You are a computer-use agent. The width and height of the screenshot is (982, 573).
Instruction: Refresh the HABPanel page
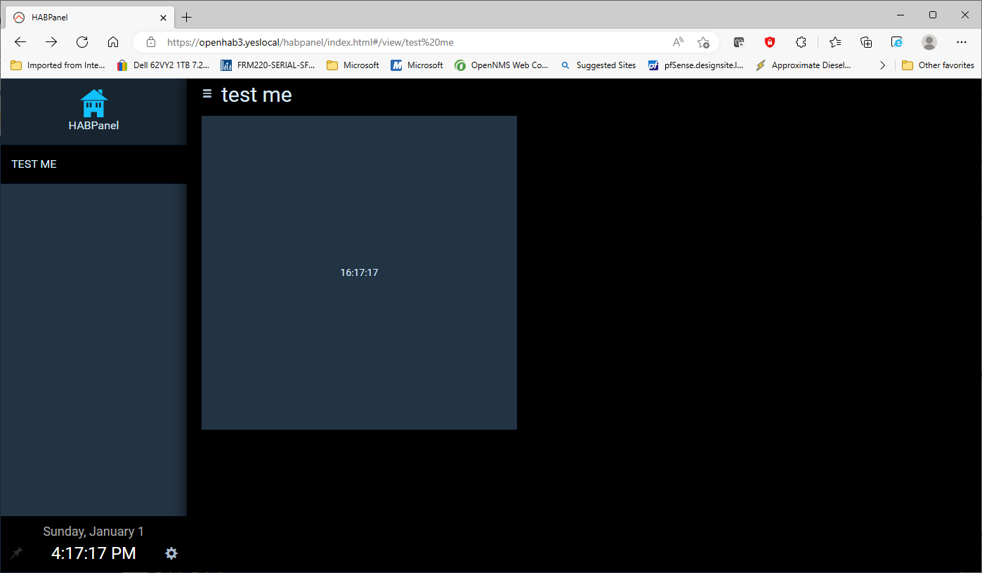[82, 42]
